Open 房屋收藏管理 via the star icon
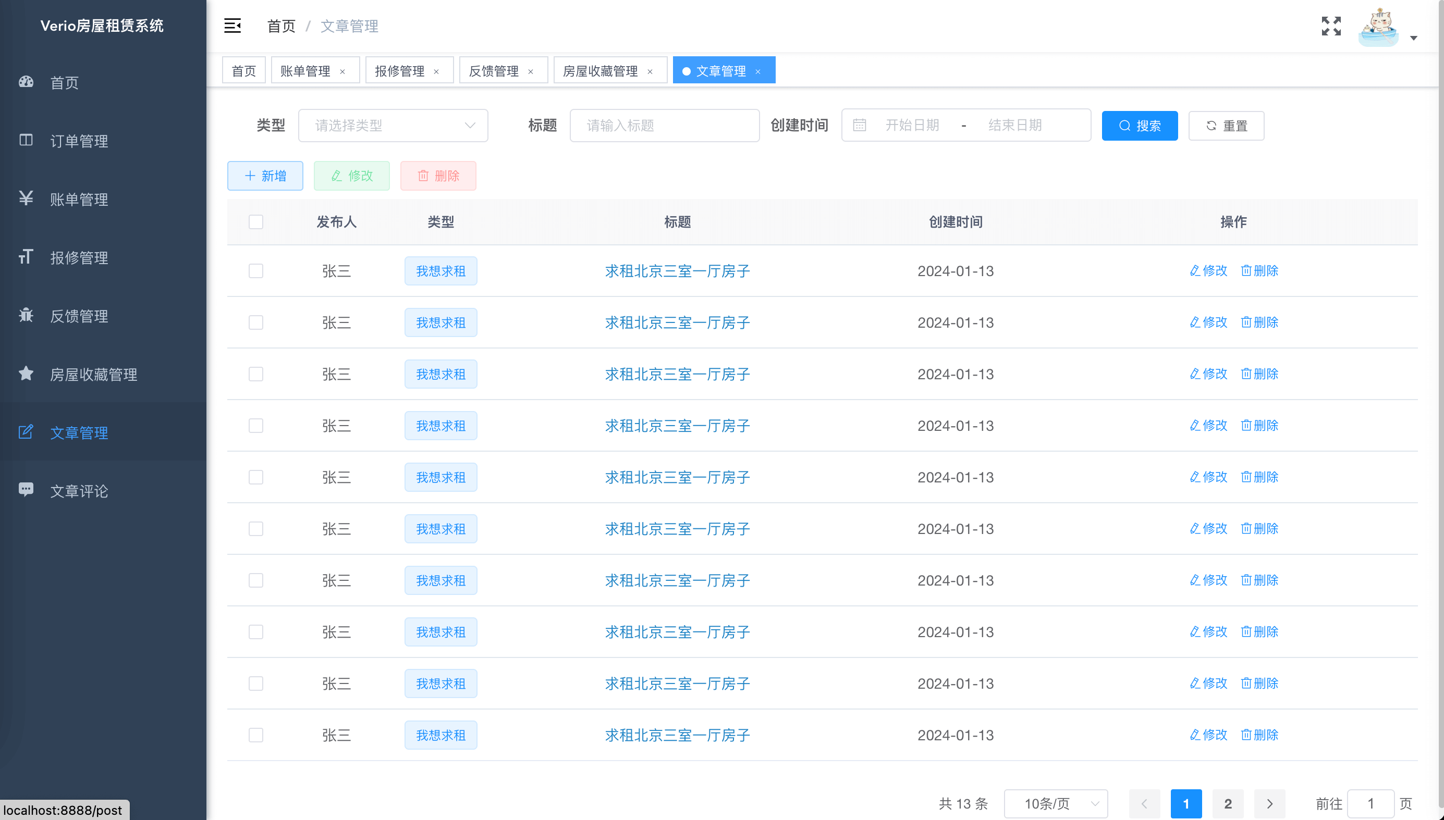1444x820 pixels. coord(26,374)
